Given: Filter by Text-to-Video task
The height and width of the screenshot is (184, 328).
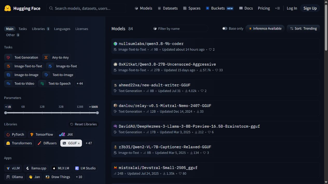Looking at the screenshot, I should [x=20, y=83].
